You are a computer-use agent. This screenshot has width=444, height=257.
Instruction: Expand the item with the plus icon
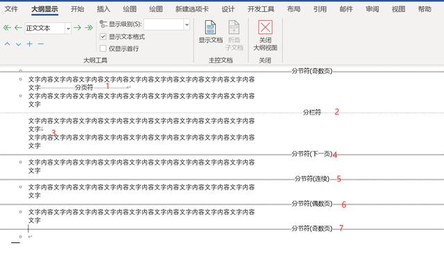29,44
